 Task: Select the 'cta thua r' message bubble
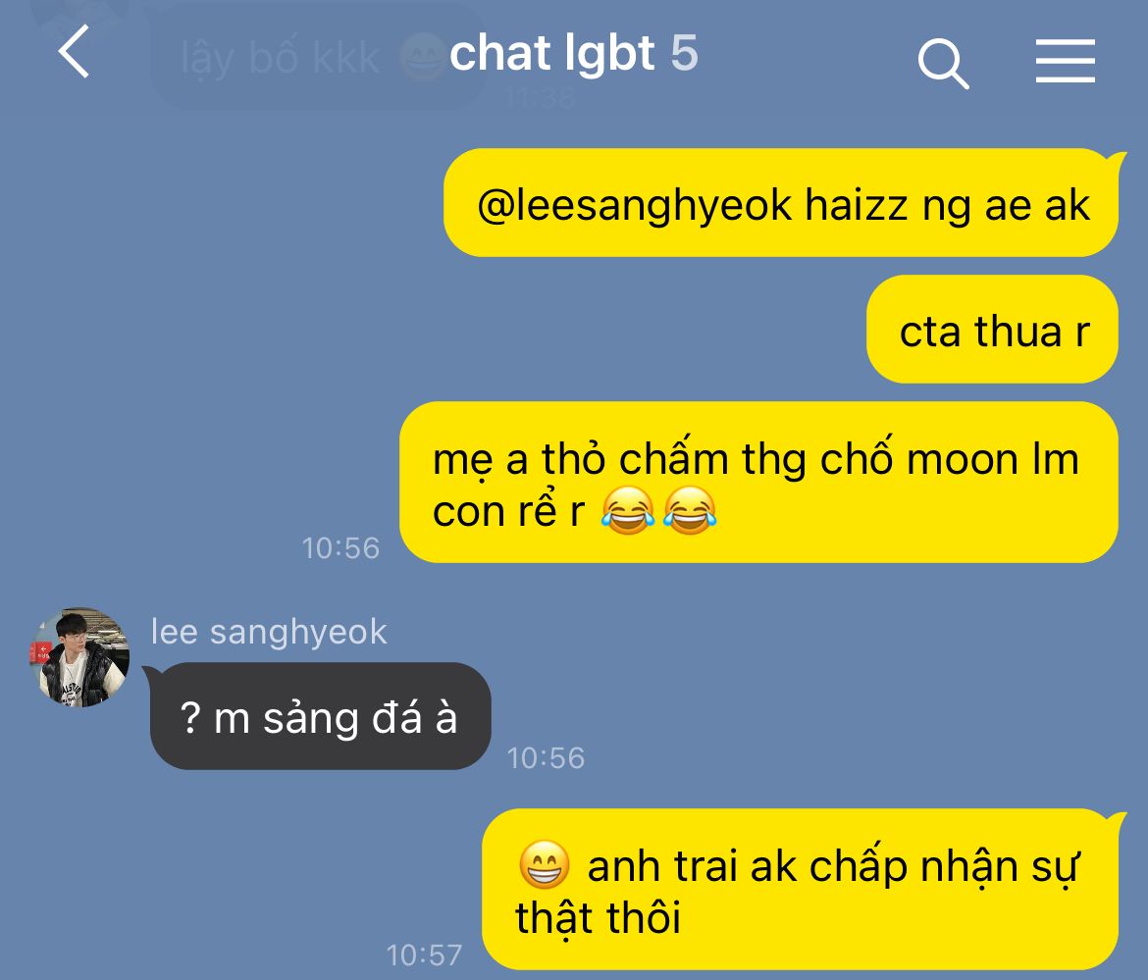tap(992, 330)
